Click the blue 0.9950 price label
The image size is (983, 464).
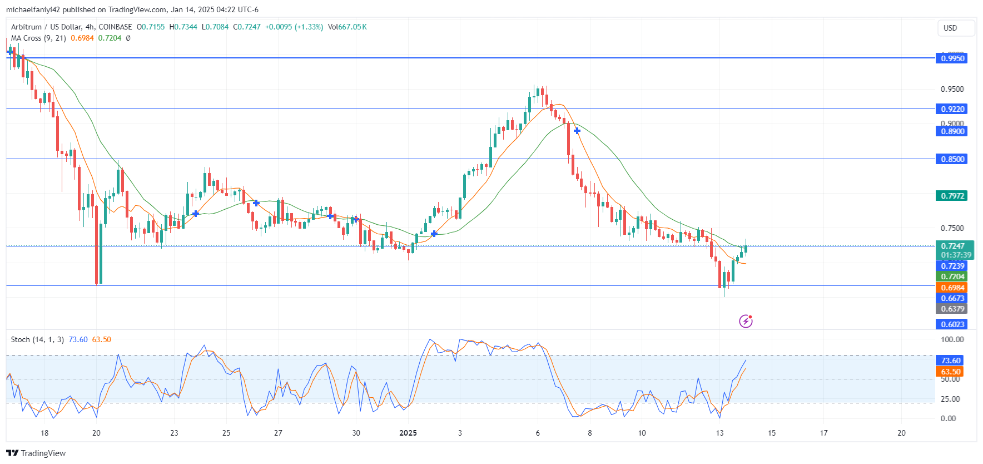(952, 58)
